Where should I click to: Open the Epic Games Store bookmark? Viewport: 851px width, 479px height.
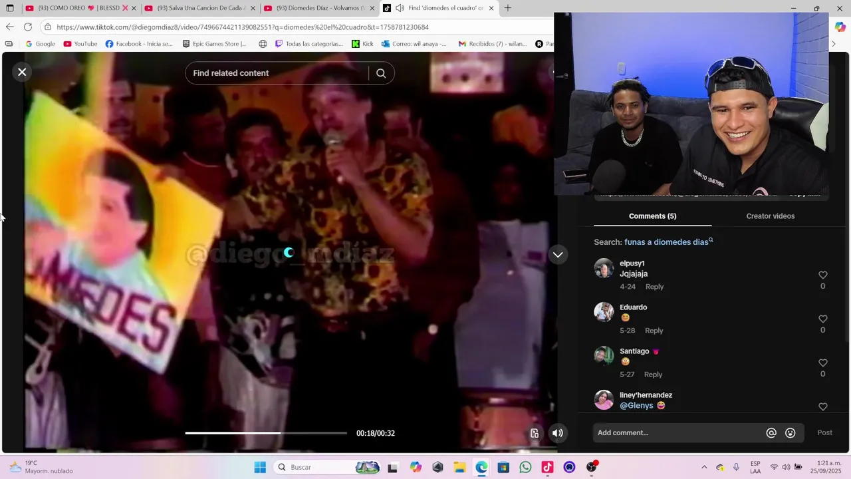point(214,44)
